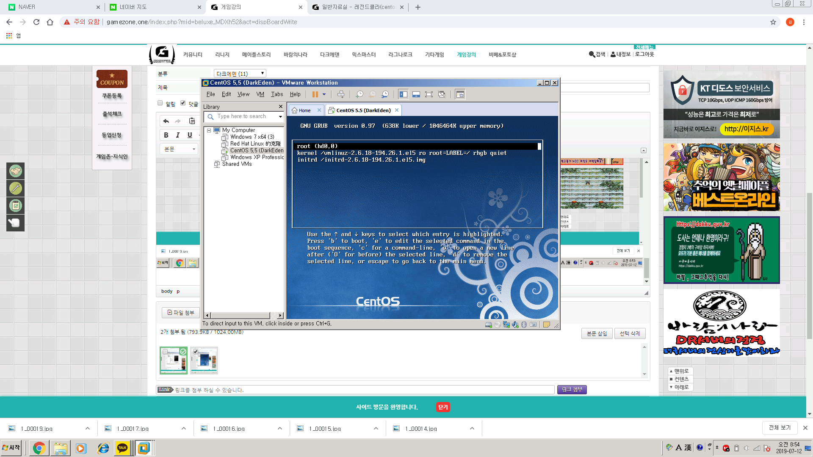This screenshot has height=457, width=813.
Task: Toggle bold formatting in the editor
Action: (x=166, y=135)
